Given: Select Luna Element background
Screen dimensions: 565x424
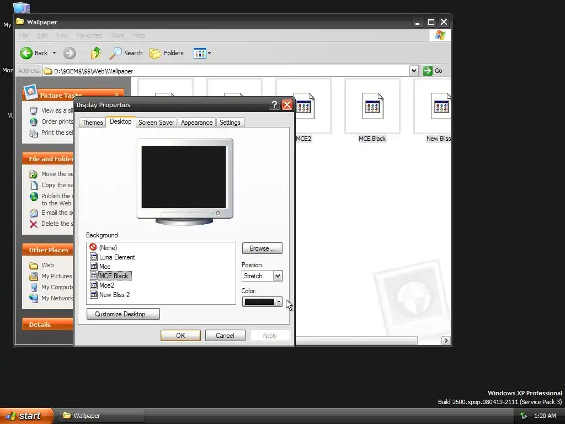Looking at the screenshot, I should (x=117, y=257).
